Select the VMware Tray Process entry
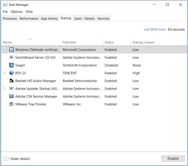The width and height of the screenshot is (188, 166). pos(31,104)
